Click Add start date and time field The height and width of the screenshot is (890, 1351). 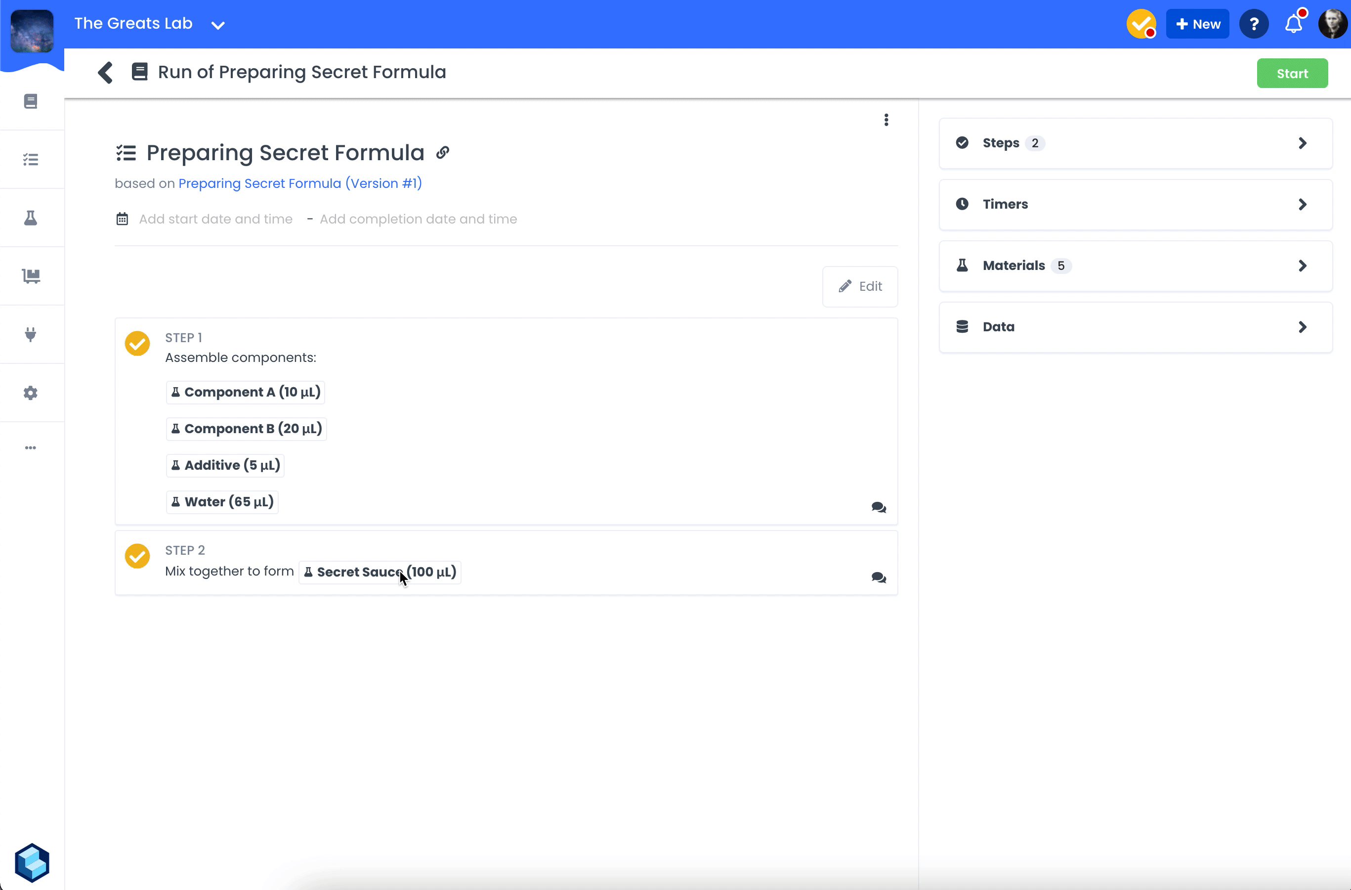point(216,219)
